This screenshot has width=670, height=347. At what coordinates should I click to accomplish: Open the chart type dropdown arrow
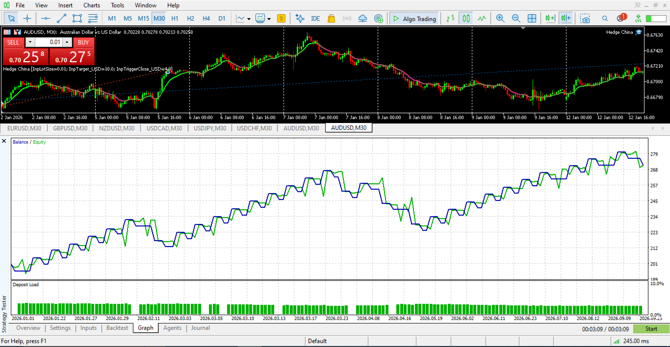249,19
